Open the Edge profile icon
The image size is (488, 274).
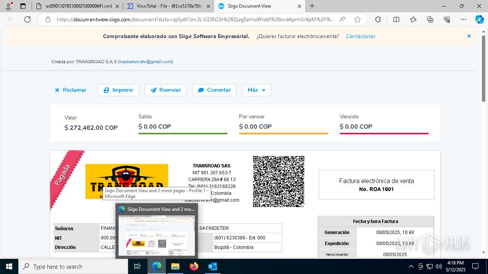8,6
